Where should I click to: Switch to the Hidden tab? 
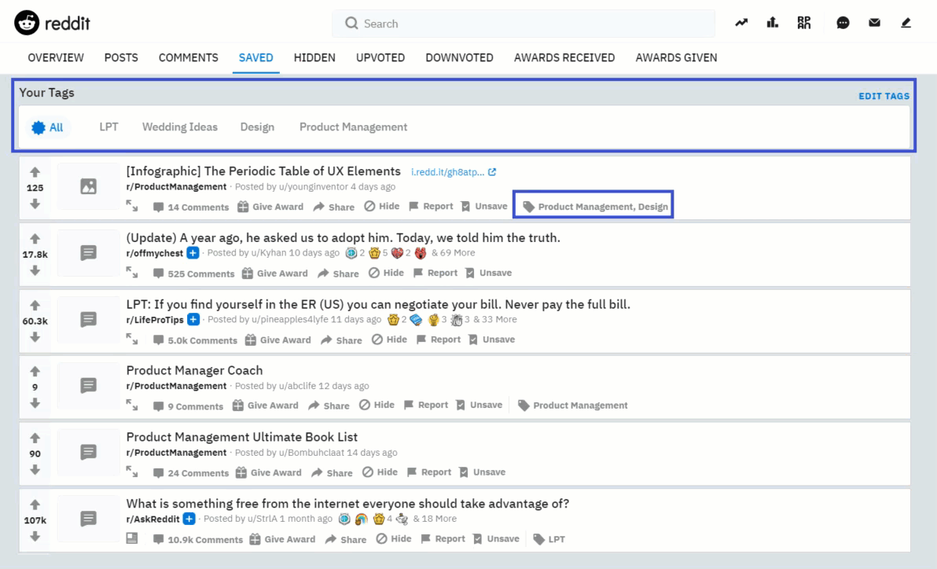[314, 57]
